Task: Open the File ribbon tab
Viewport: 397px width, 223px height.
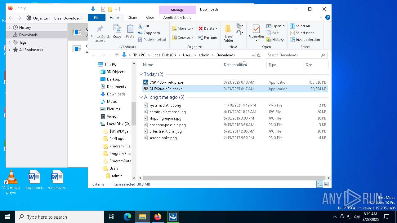Action: (97, 18)
